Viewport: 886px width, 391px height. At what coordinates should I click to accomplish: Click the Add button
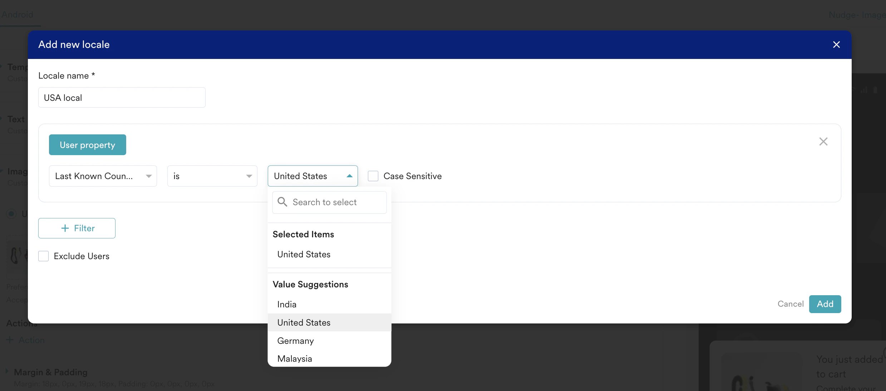[825, 304]
